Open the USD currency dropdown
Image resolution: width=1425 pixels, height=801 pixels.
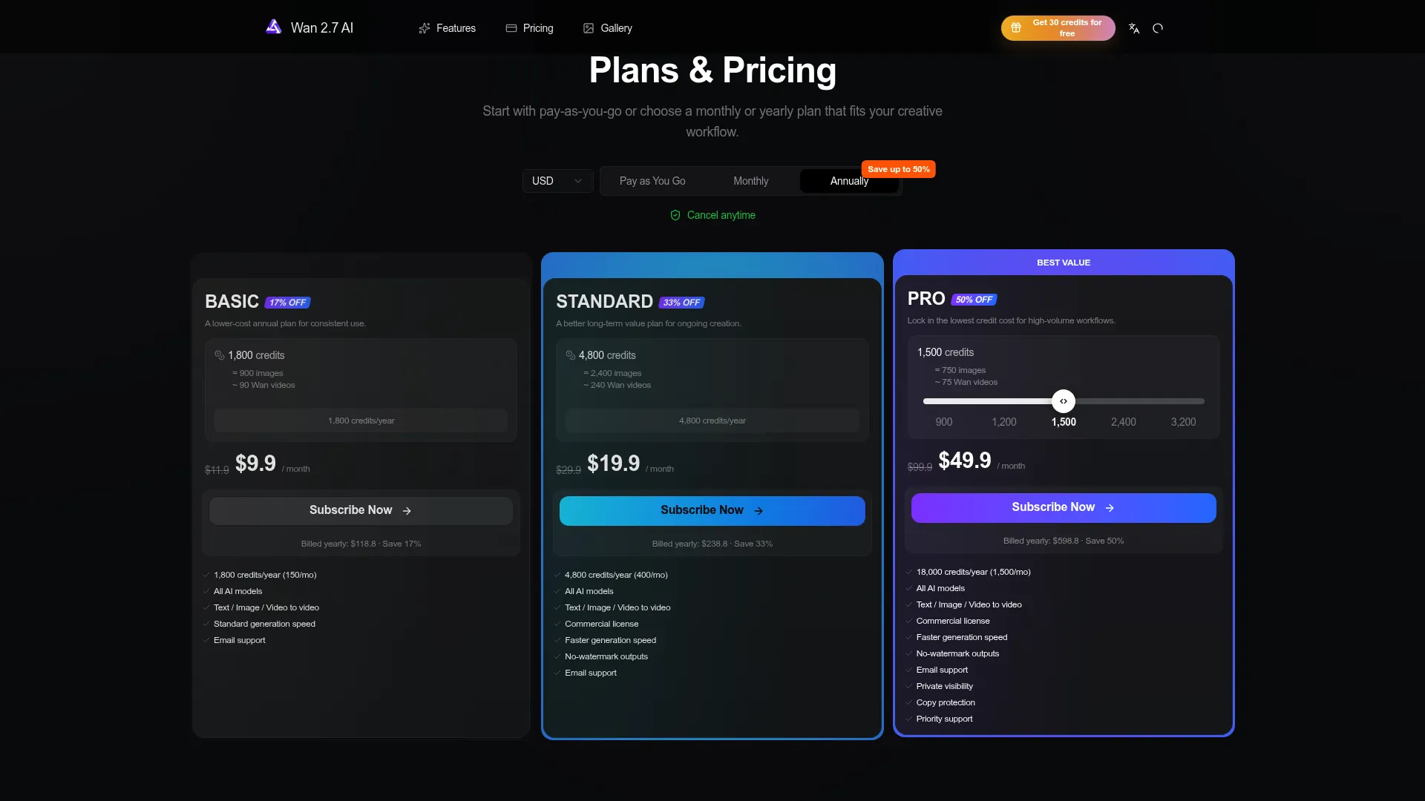(x=557, y=181)
